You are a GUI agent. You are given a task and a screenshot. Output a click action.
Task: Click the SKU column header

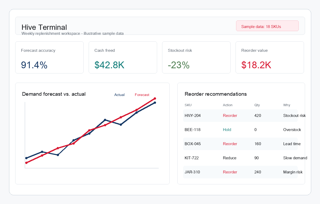(188, 105)
